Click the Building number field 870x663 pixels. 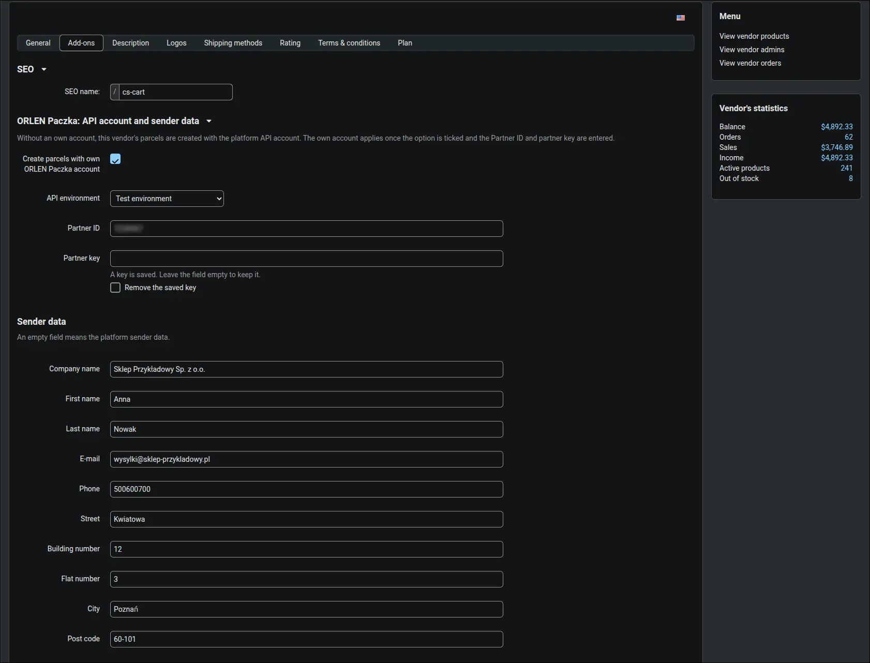click(307, 549)
